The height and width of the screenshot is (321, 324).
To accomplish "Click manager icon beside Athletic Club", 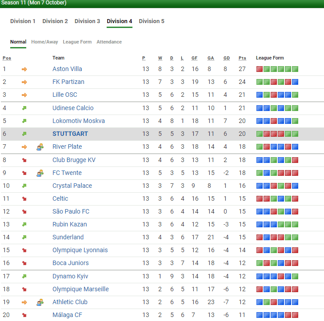I will (40, 302).
